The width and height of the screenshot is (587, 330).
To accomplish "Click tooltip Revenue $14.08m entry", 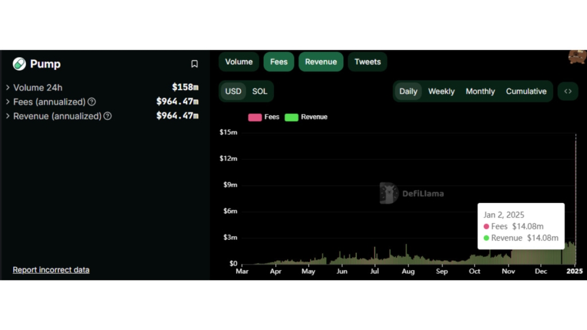I will [x=521, y=238].
